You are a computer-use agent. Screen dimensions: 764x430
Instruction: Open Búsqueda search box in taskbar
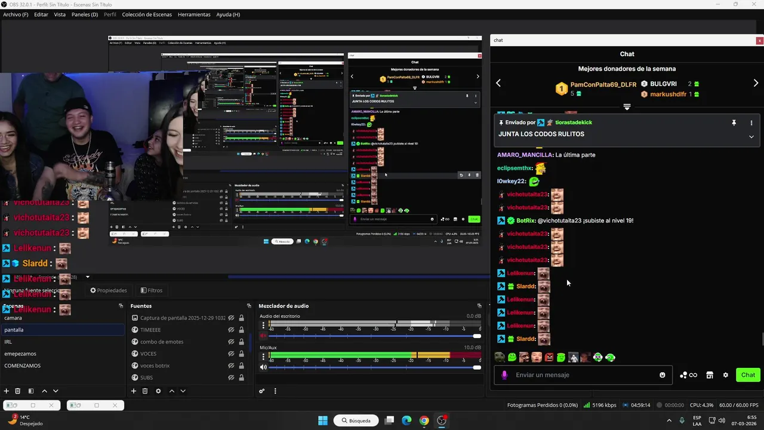click(x=356, y=420)
